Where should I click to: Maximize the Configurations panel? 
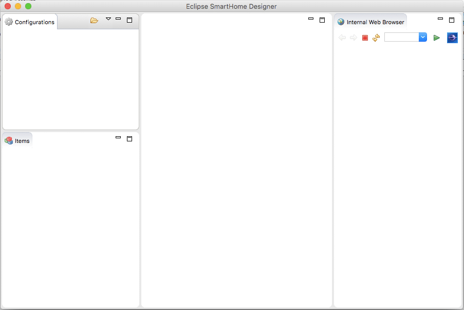coord(129,20)
